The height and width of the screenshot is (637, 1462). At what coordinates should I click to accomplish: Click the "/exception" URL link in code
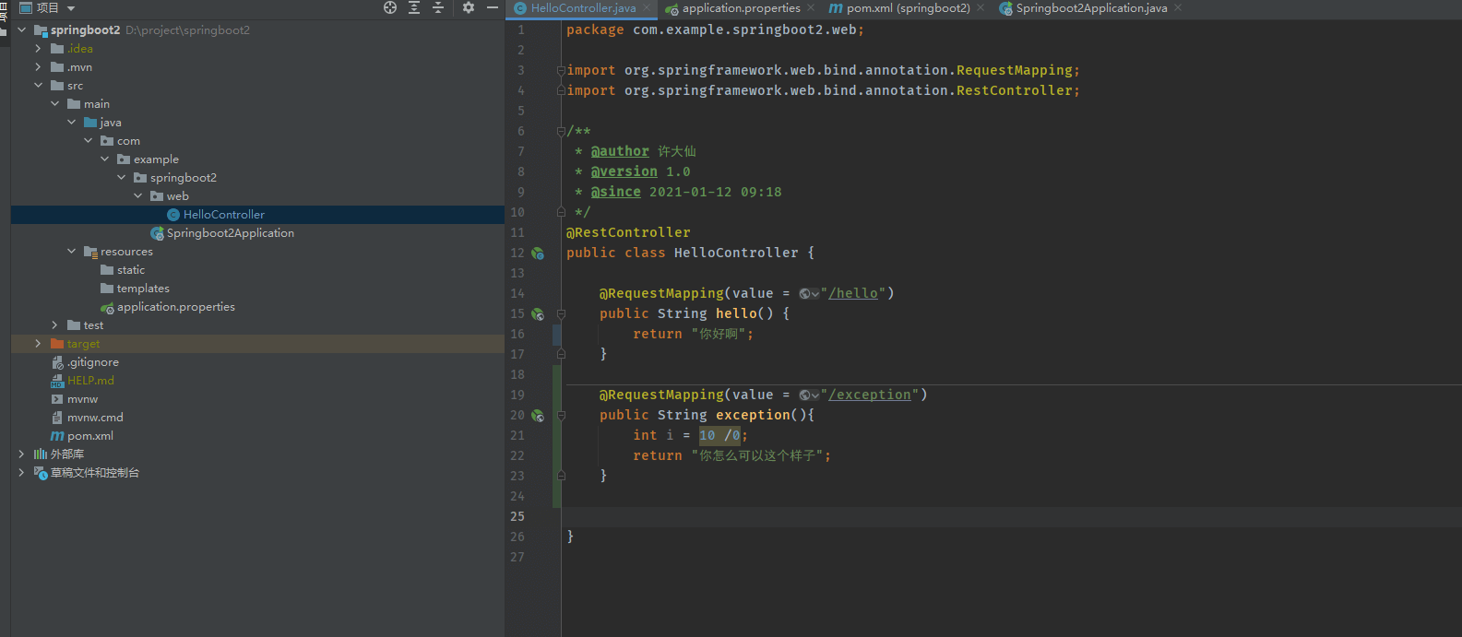(x=870, y=395)
